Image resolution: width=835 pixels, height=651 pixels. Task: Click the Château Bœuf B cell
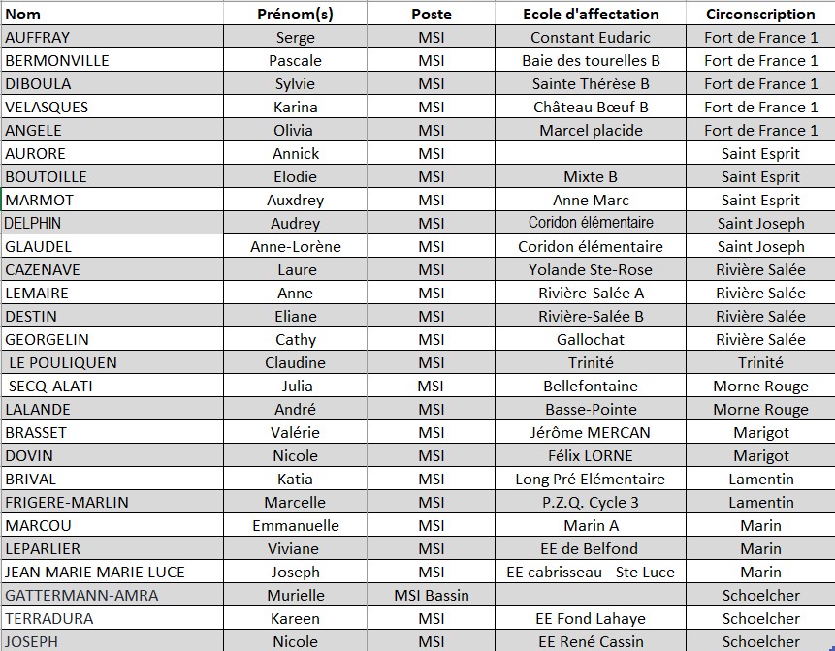point(591,107)
